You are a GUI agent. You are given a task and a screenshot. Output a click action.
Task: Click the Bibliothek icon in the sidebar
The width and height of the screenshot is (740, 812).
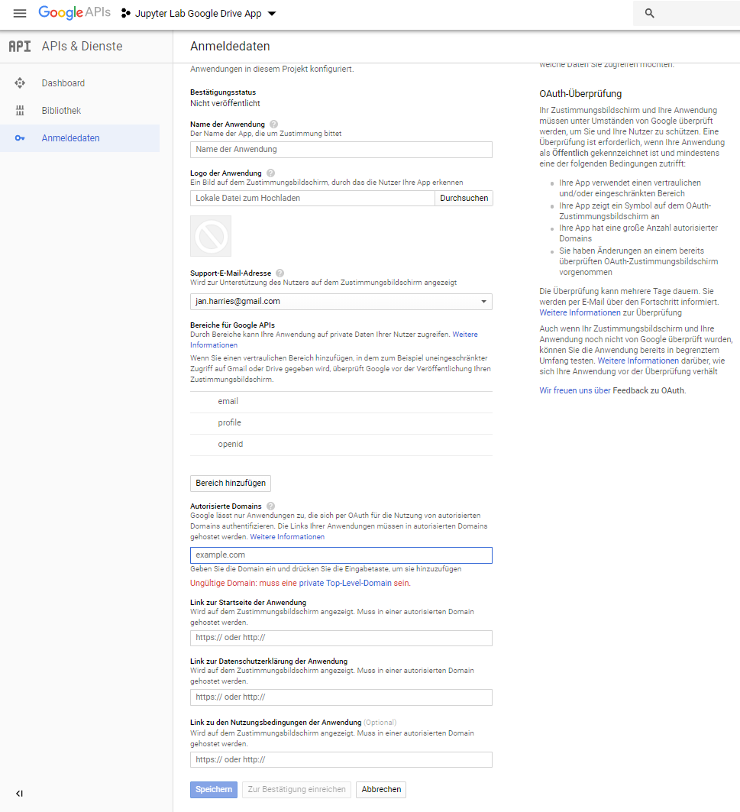[x=20, y=110]
